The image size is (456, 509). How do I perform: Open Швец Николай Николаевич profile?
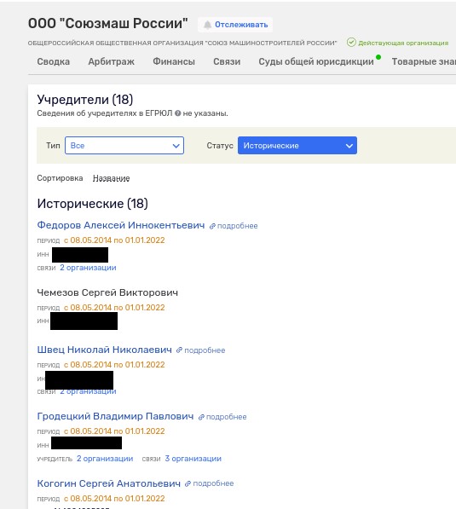coord(105,350)
